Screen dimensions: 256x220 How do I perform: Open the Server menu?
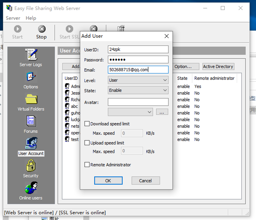13,18
